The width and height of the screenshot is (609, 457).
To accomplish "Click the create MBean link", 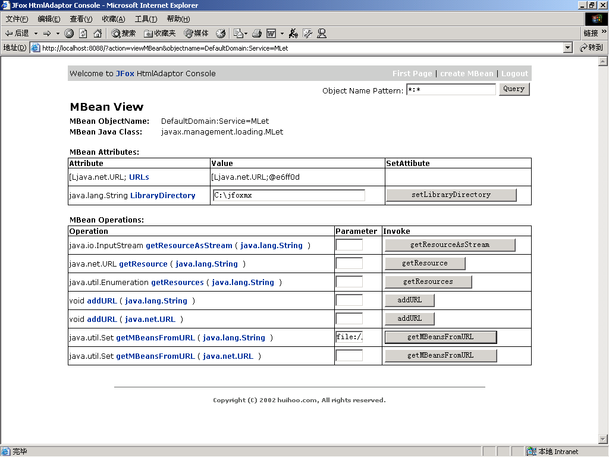I will click(x=466, y=74).
